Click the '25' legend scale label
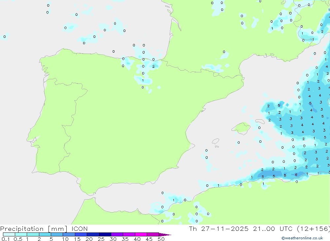This screenshot has height=241, width=330. point(101,239)
